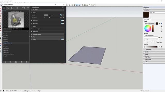Select Stacy_Shoe_Laces_Sole in material list

(x=16, y=54)
